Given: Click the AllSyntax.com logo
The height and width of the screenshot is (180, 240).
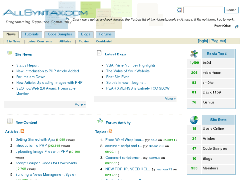Looking at the screenshot, I should coord(45,13).
